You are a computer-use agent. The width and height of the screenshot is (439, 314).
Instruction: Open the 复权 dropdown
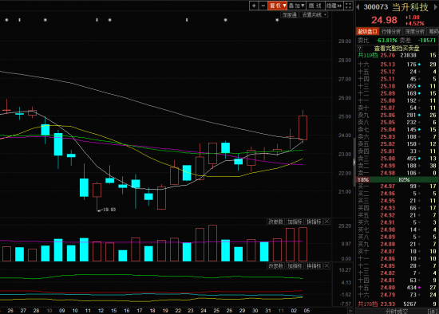(278, 6)
